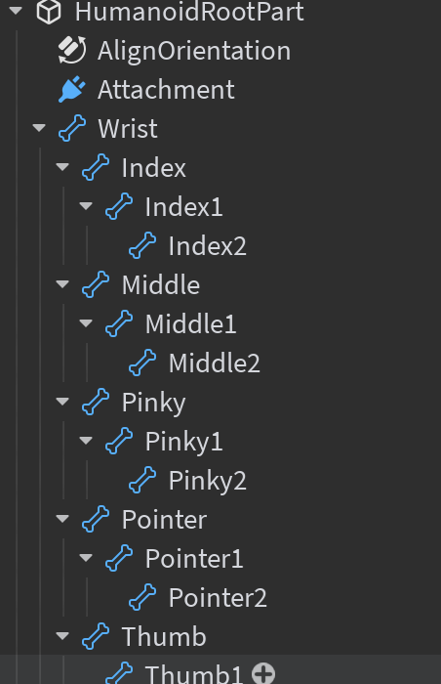Collapse the Middle1 bone node
The height and width of the screenshot is (684, 441).
(86, 323)
